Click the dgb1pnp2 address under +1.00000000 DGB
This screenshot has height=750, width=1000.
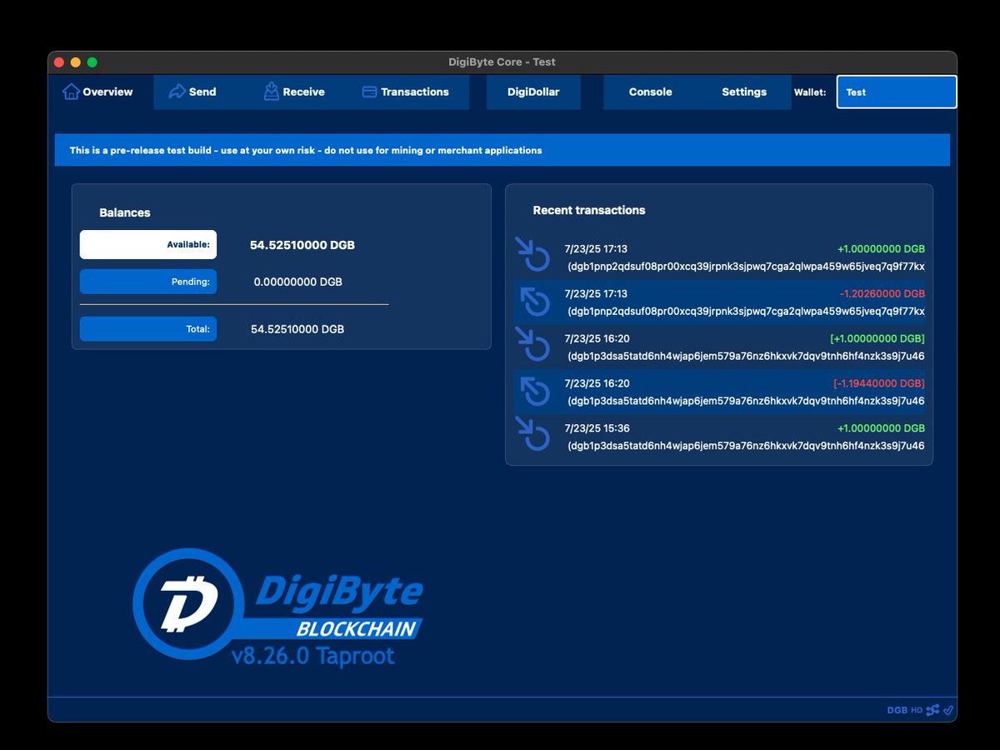pyautogui.click(x=746, y=267)
